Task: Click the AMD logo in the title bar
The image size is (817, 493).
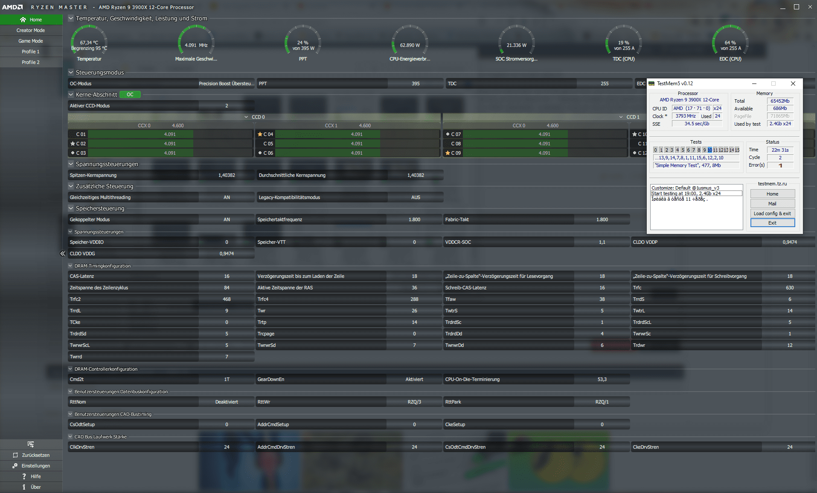Action: point(12,7)
